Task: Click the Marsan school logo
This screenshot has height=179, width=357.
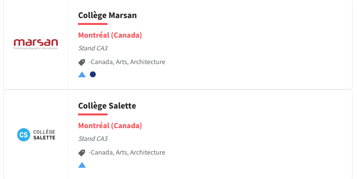Action: [x=36, y=44]
